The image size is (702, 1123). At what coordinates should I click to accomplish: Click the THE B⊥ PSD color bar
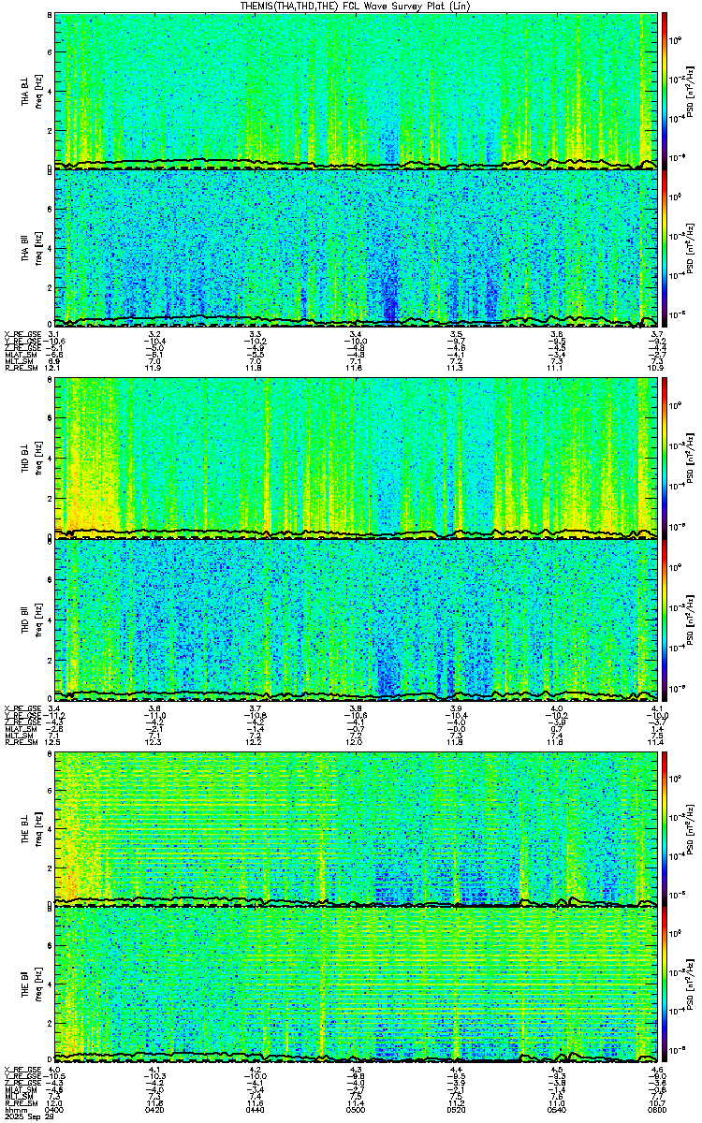tap(665, 829)
